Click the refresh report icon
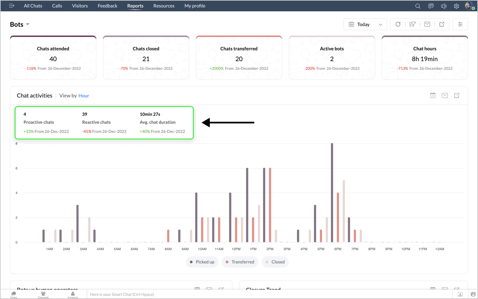The image size is (478, 299). [398, 24]
